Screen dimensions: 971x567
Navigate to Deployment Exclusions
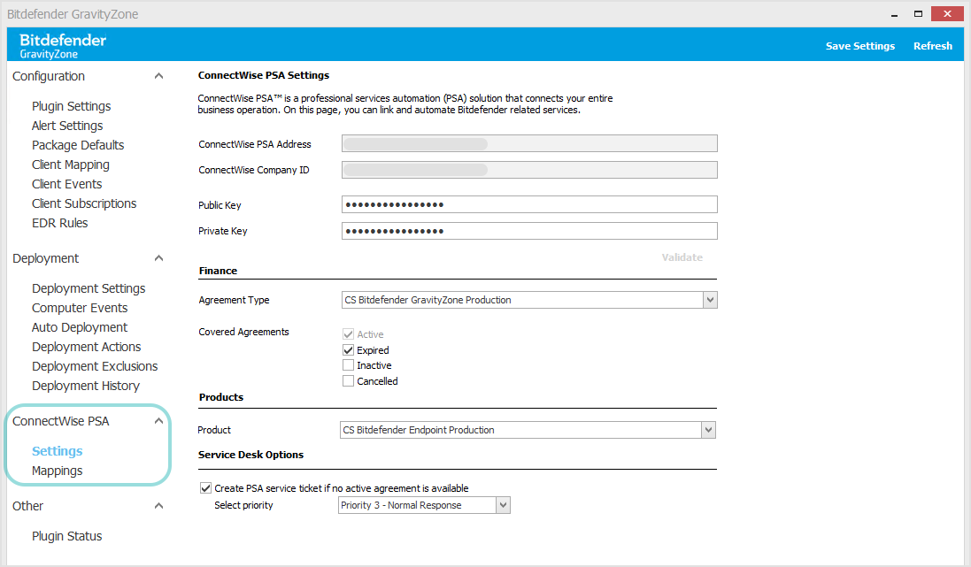(x=94, y=365)
